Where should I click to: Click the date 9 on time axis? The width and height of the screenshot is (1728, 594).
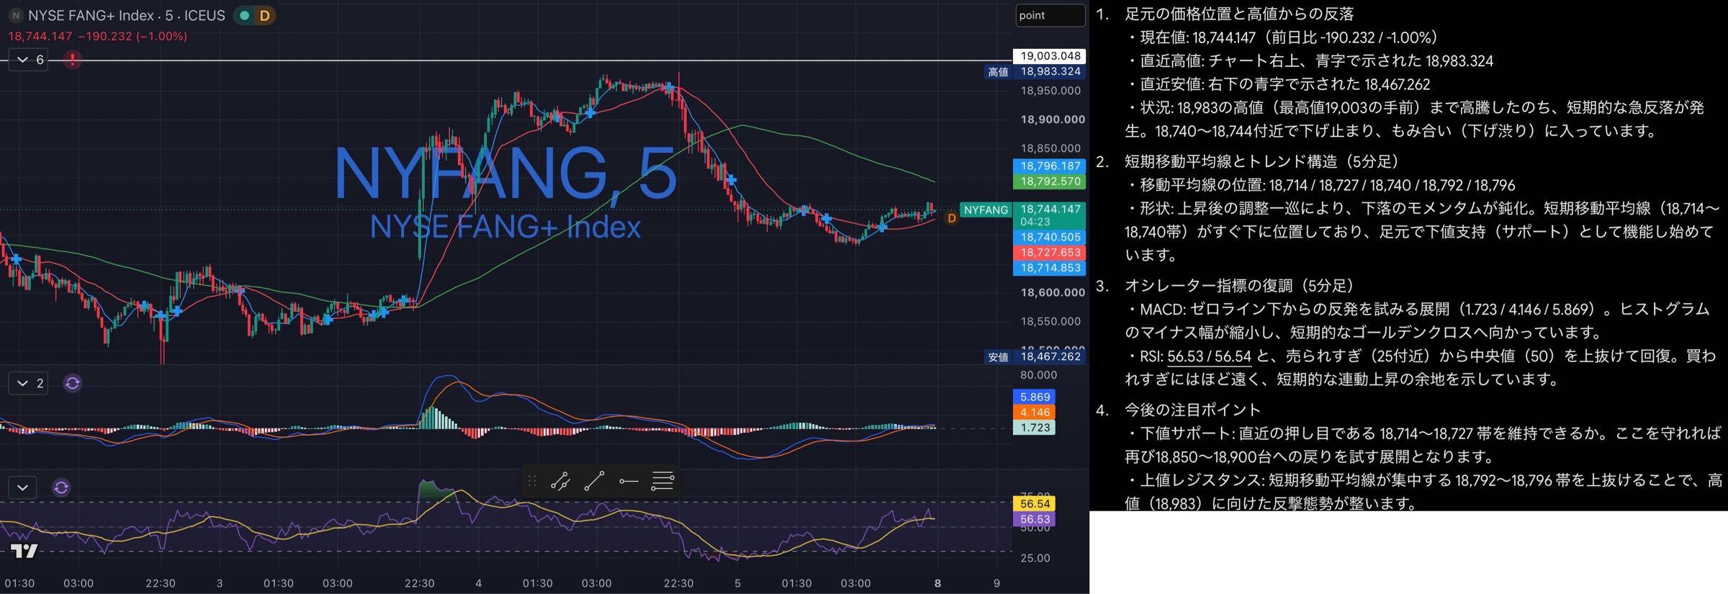point(996,583)
